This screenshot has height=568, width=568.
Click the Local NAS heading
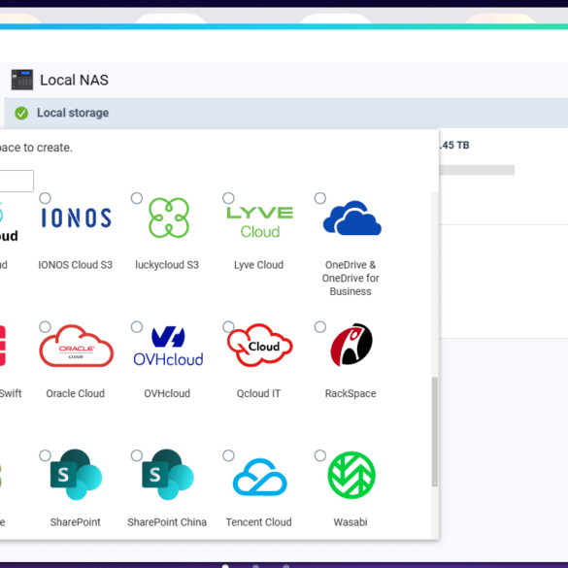74,80
